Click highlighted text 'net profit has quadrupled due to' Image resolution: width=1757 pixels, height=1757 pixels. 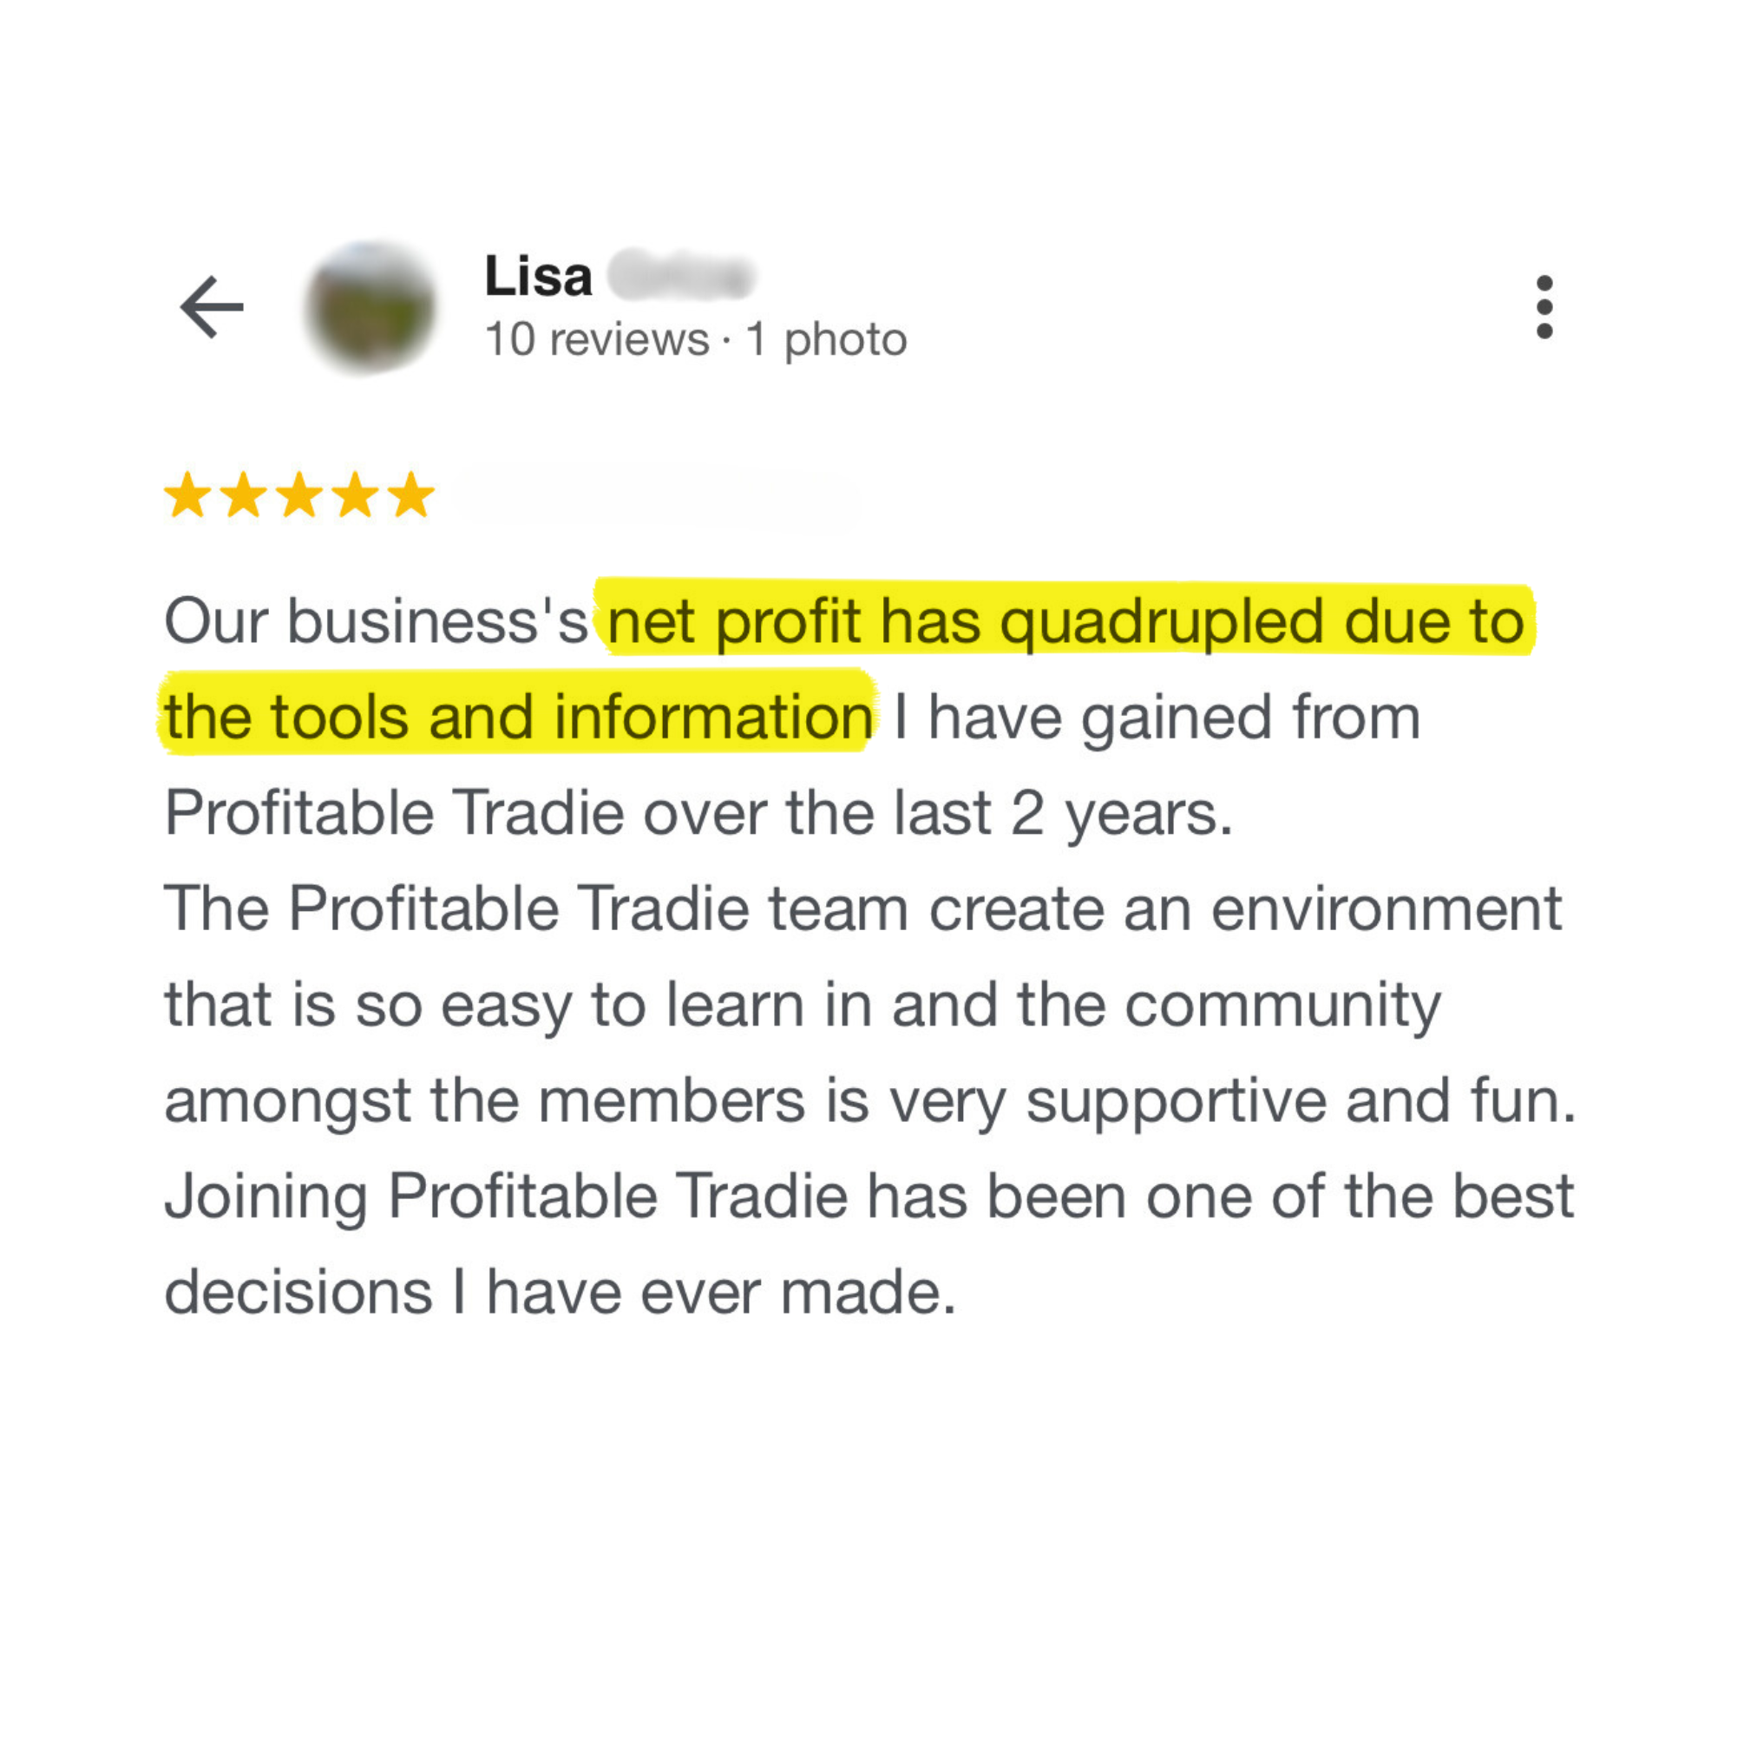point(1065,621)
